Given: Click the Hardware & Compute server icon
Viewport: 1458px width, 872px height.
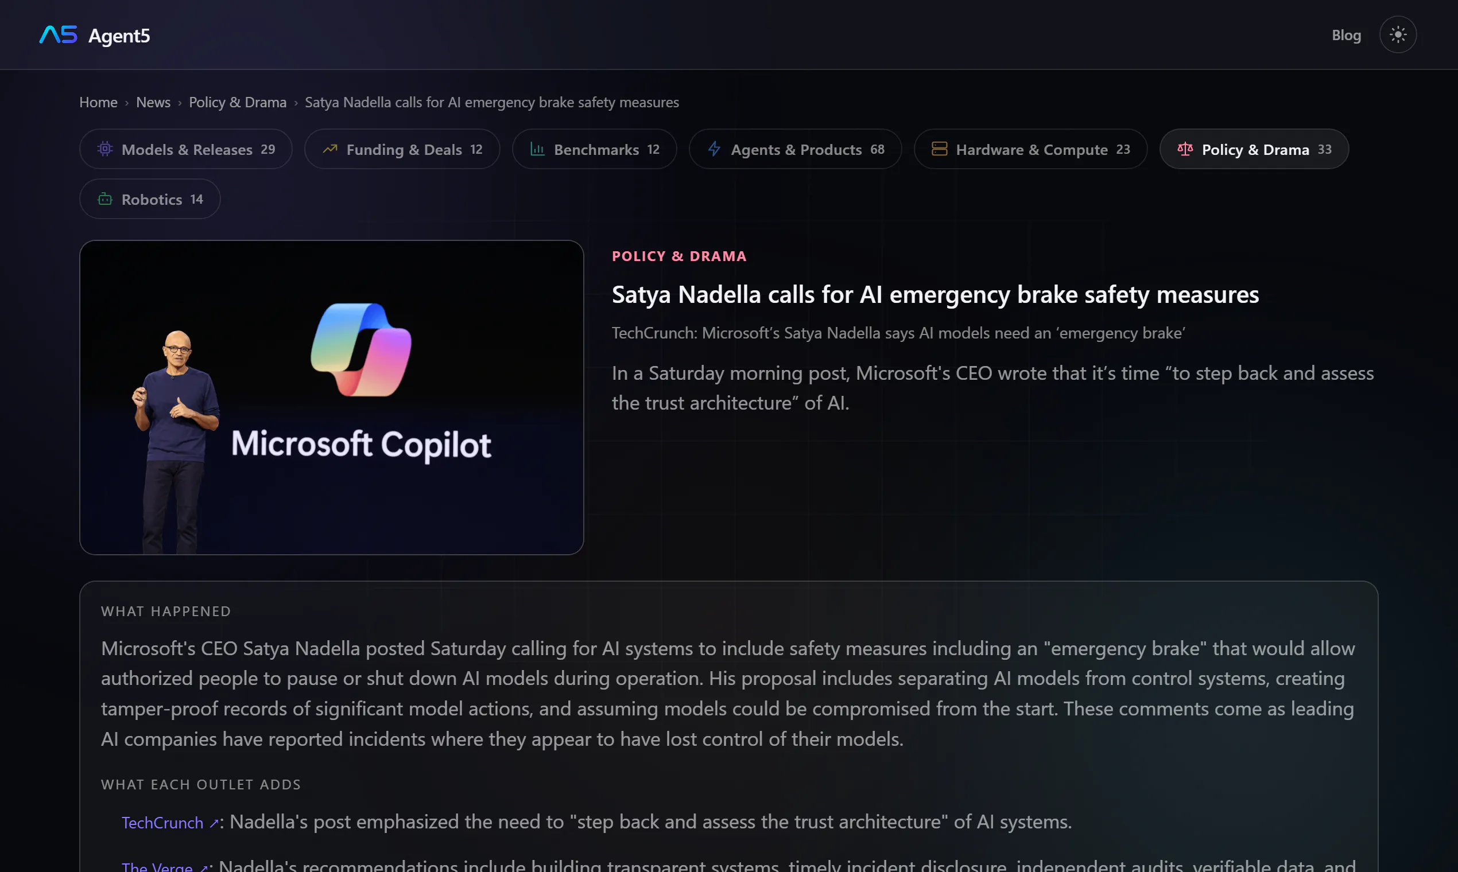Looking at the screenshot, I should [940, 149].
